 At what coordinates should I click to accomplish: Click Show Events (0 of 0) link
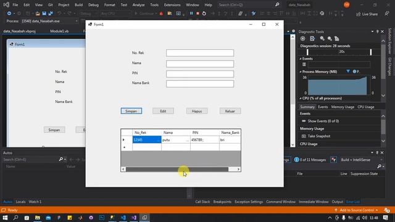pyautogui.click(x=323, y=121)
